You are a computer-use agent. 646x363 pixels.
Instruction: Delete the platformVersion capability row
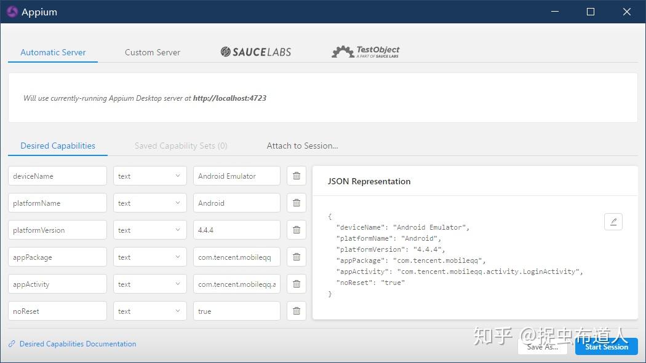click(296, 230)
